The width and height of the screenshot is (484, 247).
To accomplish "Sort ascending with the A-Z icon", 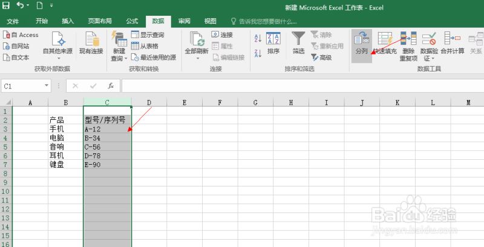I will coord(258,38).
